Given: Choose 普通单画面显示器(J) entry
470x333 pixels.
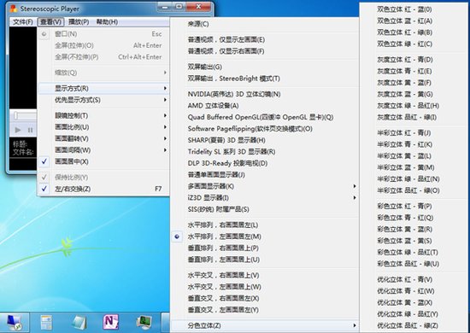Looking at the screenshot, I should click(x=265, y=174).
